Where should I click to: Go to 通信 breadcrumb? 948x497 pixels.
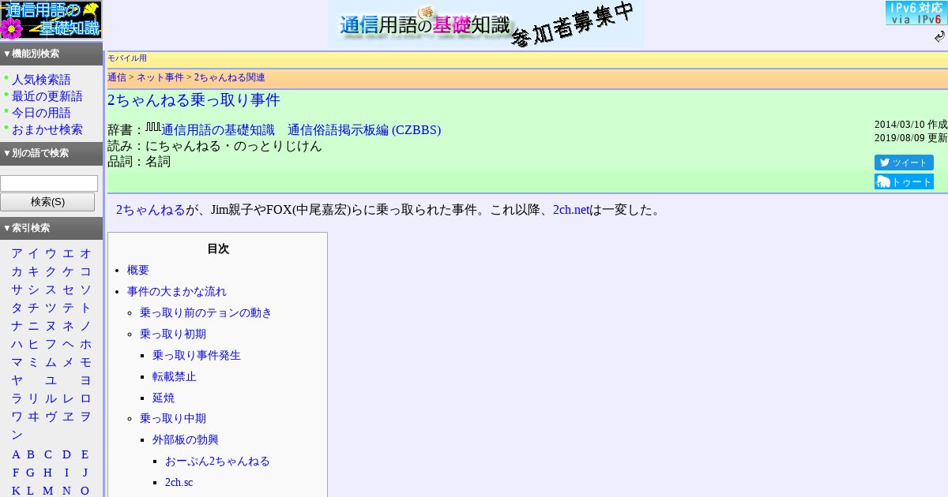point(117,77)
